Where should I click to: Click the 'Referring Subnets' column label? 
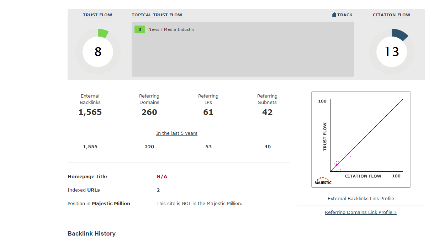point(268,99)
